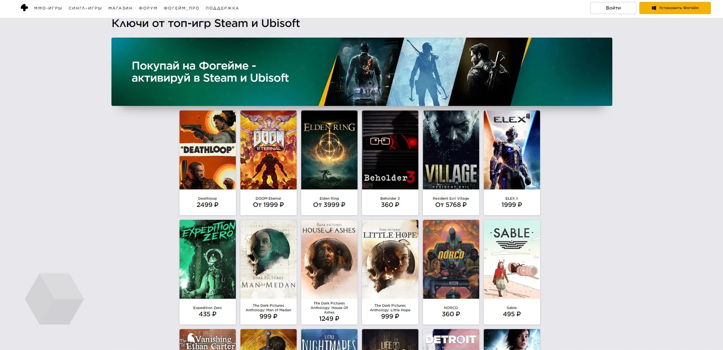Click the 1249 ₽ House of Ashes price
The image size is (723, 350).
pyautogui.click(x=329, y=318)
